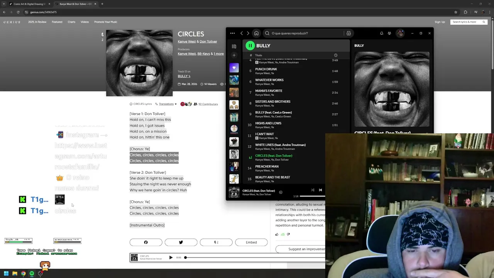
Task: Focus Genius 'Search lyrics & more' field
Action: coord(468,22)
